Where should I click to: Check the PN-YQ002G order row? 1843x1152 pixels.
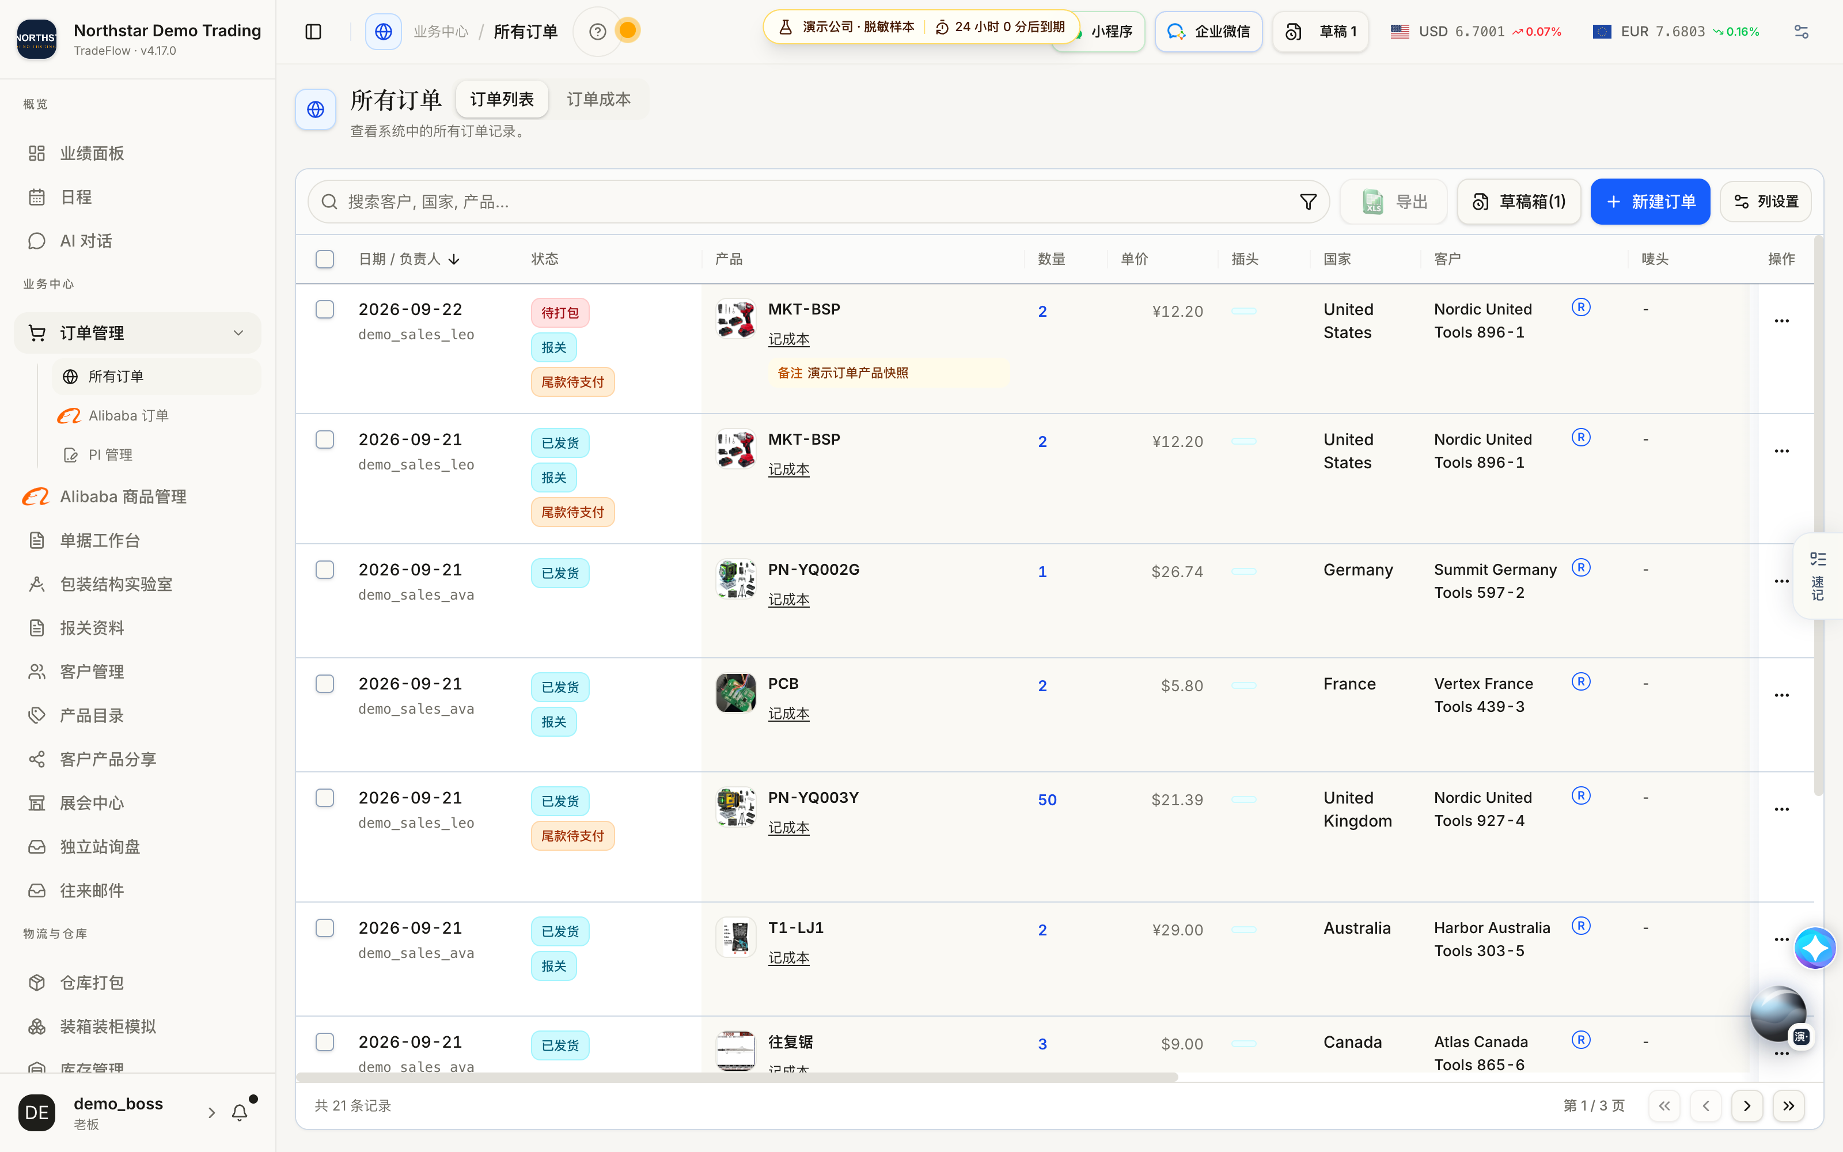(x=324, y=570)
